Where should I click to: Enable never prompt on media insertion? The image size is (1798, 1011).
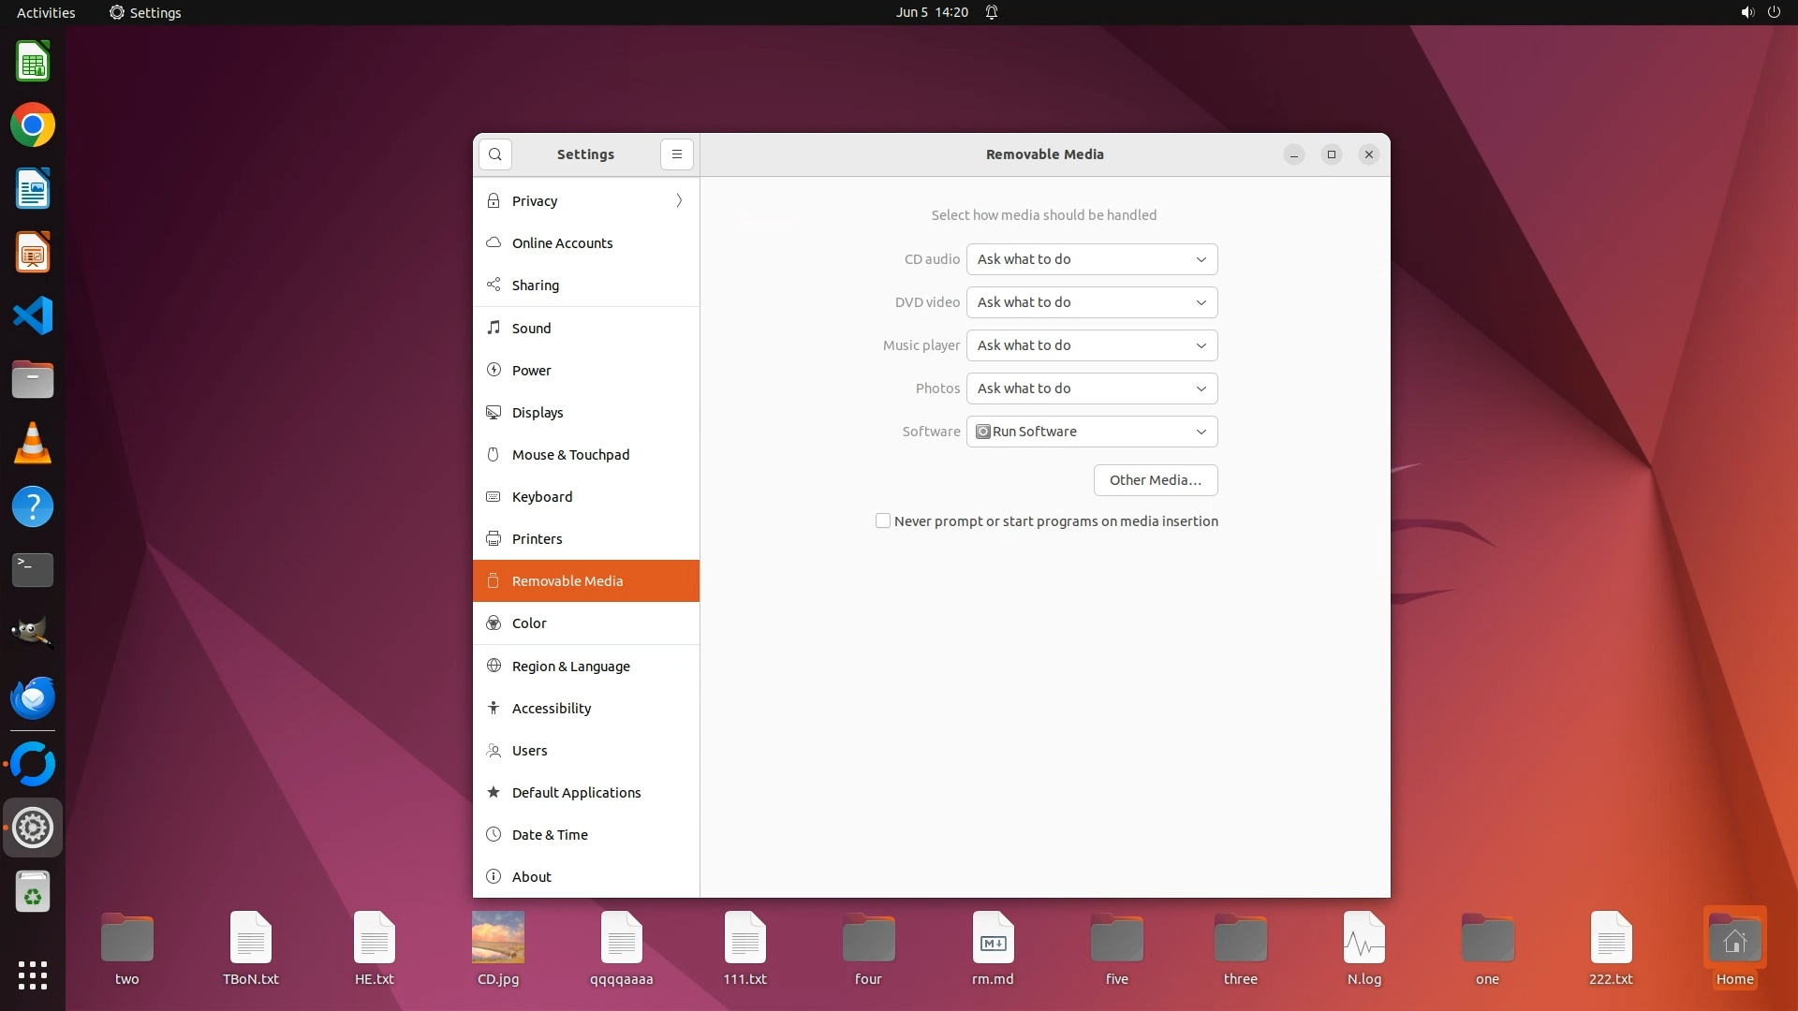coord(883,521)
